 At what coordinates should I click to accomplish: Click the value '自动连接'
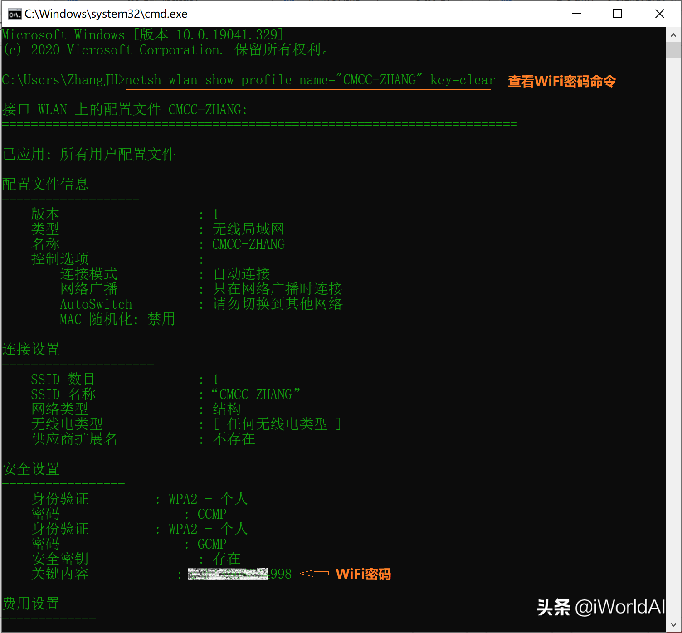[242, 274]
